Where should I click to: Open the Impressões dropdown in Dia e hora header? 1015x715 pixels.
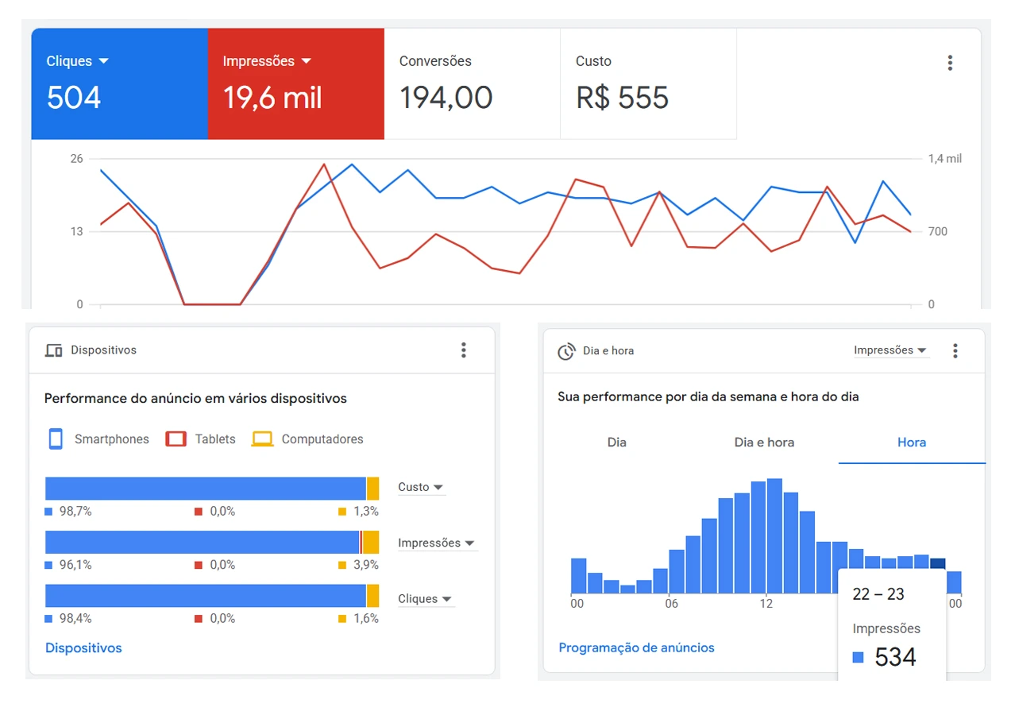(890, 351)
